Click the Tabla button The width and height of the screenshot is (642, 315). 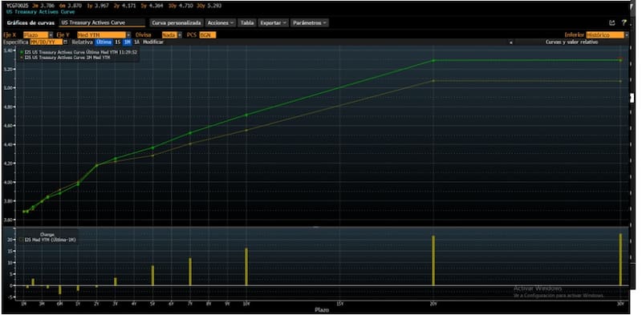[247, 23]
